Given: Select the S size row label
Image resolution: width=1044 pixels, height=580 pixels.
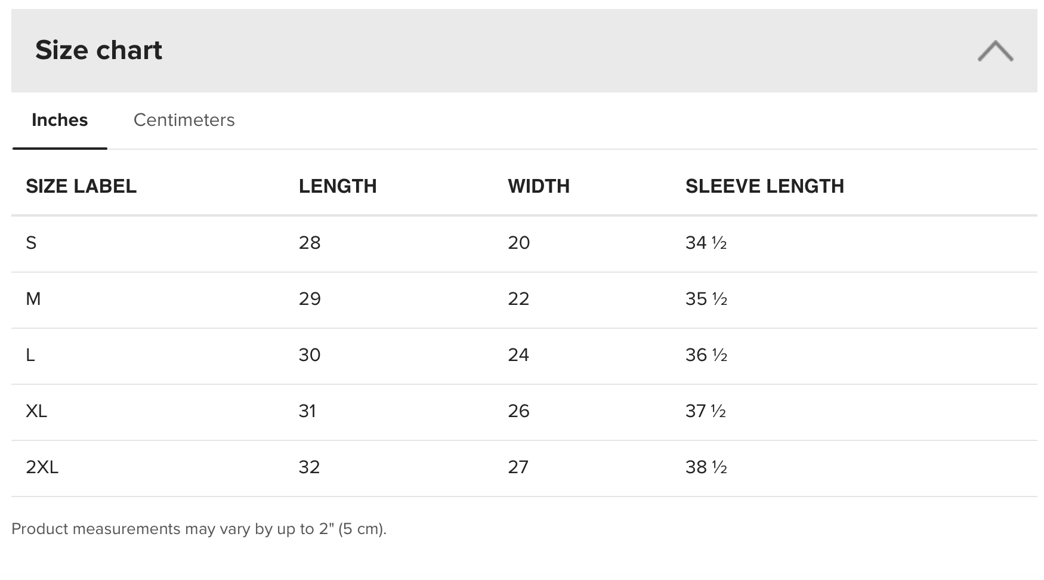Looking at the screenshot, I should [31, 243].
